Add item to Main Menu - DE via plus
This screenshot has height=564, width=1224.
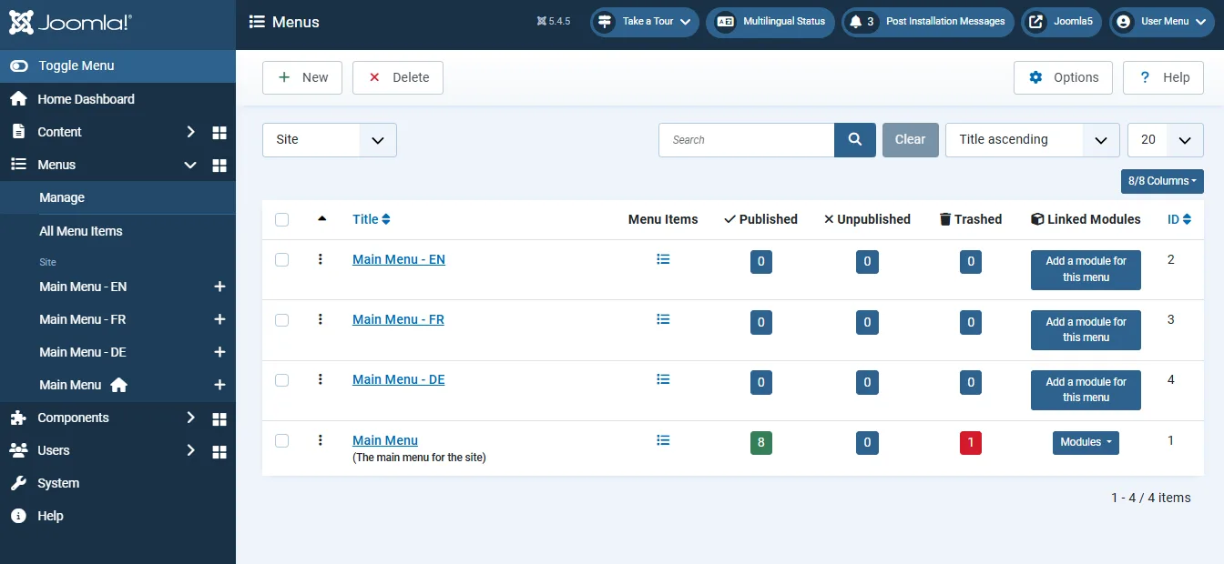(x=219, y=352)
